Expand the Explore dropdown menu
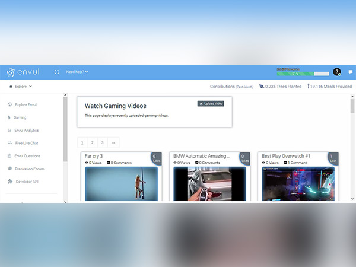The height and width of the screenshot is (267, 356). (x=22, y=87)
